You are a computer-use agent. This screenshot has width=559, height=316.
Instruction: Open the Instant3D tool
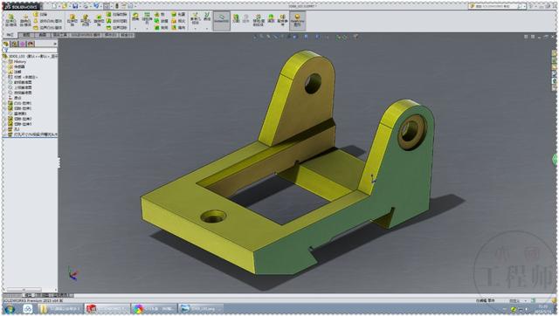221,20
